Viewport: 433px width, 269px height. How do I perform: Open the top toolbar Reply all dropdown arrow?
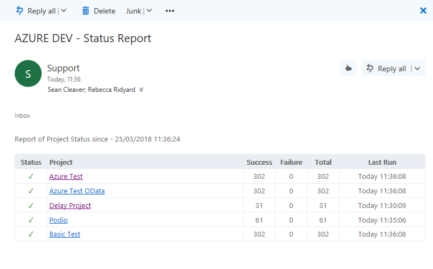coord(64,11)
